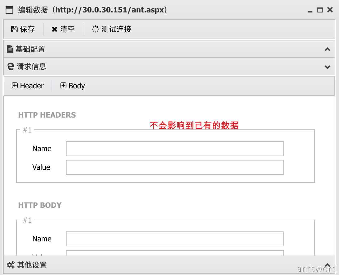This screenshot has width=339, height=275.
Task: Select the partially visible HTTP Body Value field
Action: click(174, 253)
